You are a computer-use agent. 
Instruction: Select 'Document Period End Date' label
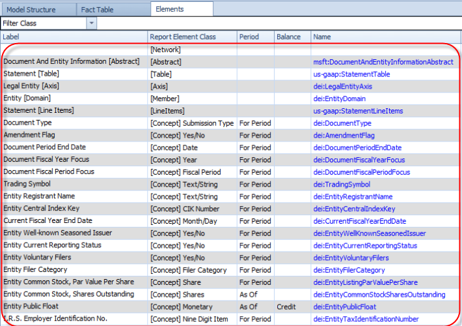click(44, 147)
